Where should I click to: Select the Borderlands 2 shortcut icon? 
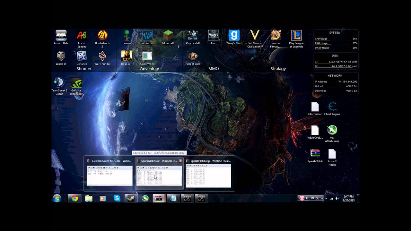pos(102,39)
